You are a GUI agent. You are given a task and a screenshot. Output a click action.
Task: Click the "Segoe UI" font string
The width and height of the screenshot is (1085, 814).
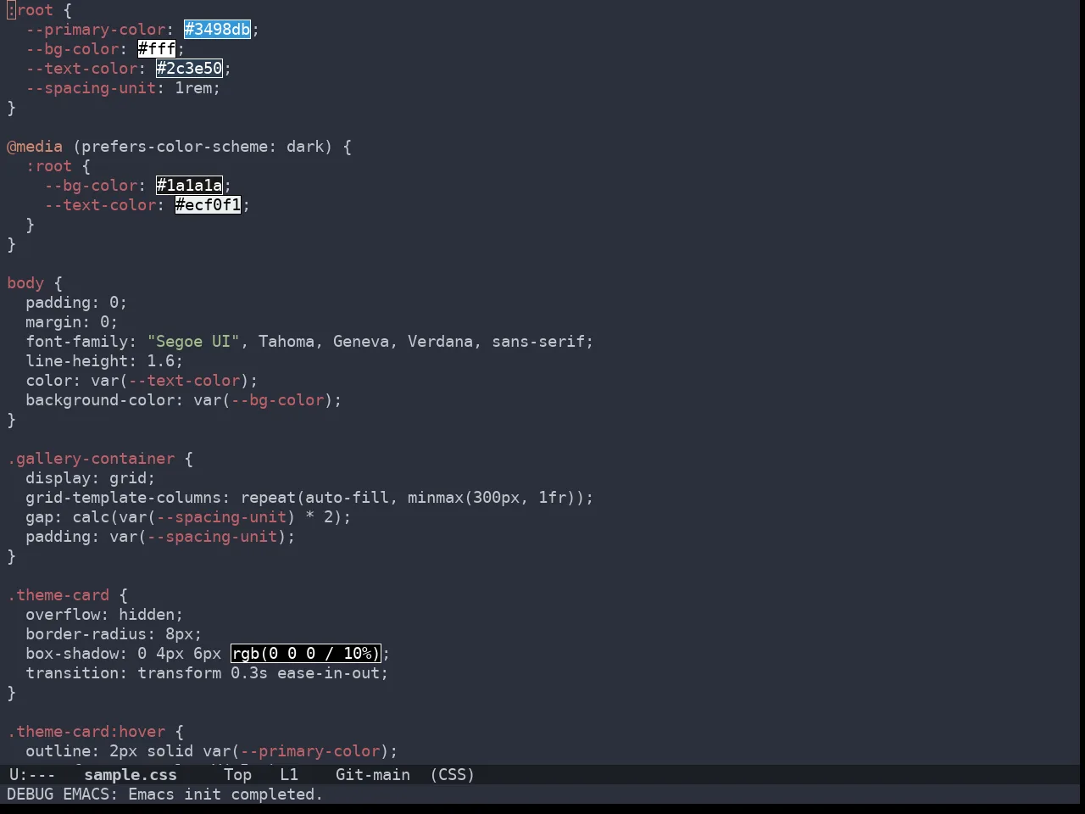pos(193,342)
